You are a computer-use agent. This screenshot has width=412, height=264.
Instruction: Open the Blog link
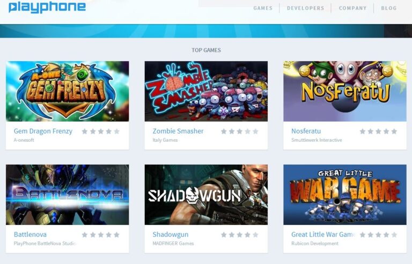(x=389, y=8)
